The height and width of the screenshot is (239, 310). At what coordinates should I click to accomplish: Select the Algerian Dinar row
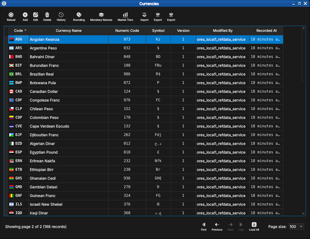146,144
